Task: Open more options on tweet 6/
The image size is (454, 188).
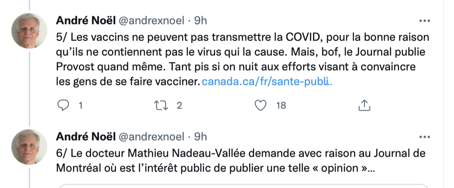Action: 424,137
